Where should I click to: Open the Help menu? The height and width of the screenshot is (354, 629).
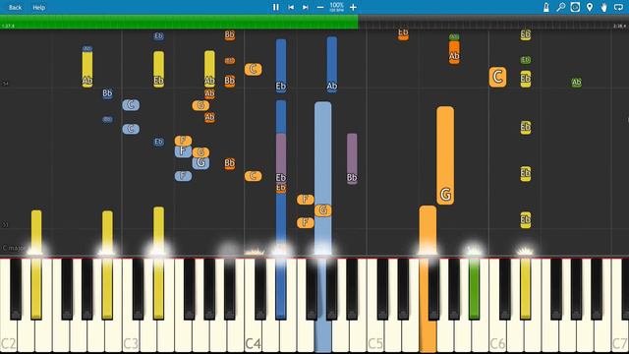point(39,7)
